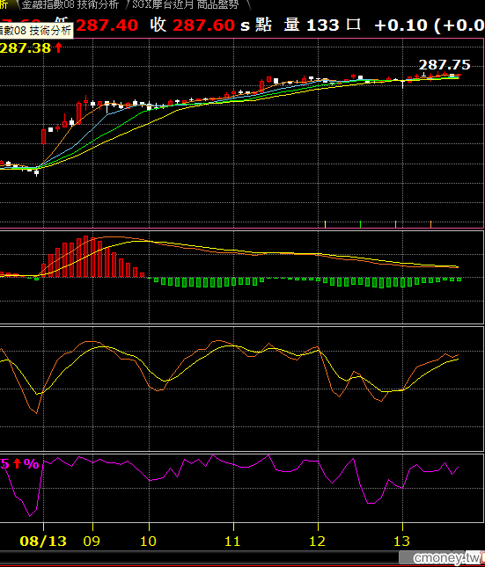Click the closing price 287.60 value
The height and width of the screenshot is (567, 485).
tap(204, 25)
